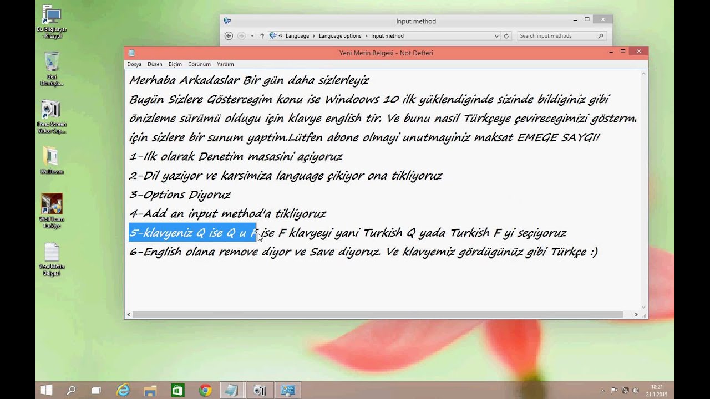This screenshot has width=710, height=399.
Task: Open the Wolfteam folder desktop icon
Action: pyautogui.click(x=52, y=161)
